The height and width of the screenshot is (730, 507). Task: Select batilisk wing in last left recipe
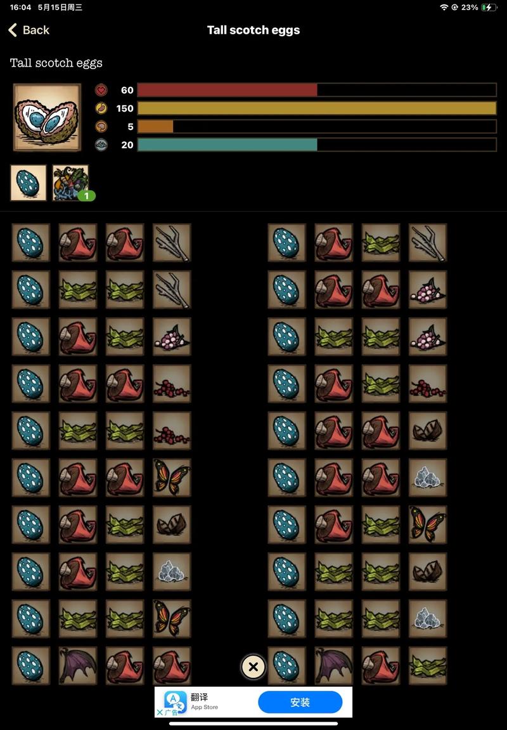[x=78, y=666]
